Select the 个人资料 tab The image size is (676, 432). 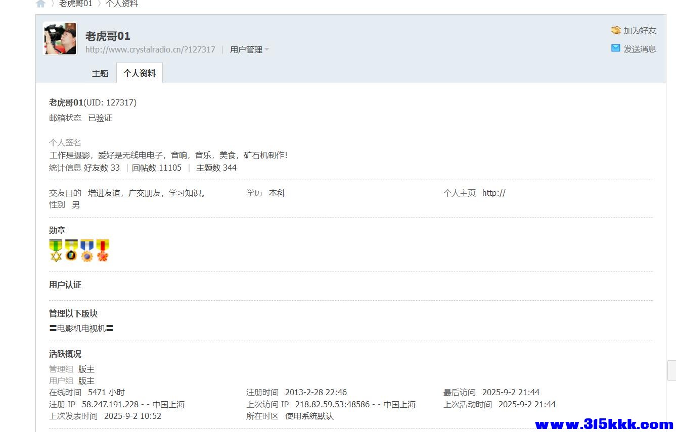coord(140,73)
